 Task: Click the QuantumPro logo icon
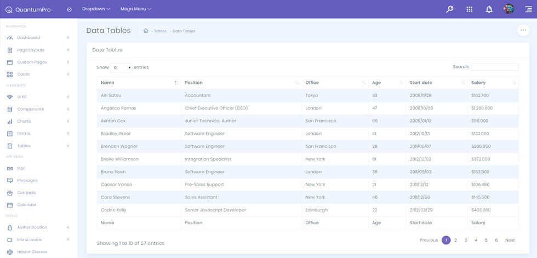[x=9, y=9]
